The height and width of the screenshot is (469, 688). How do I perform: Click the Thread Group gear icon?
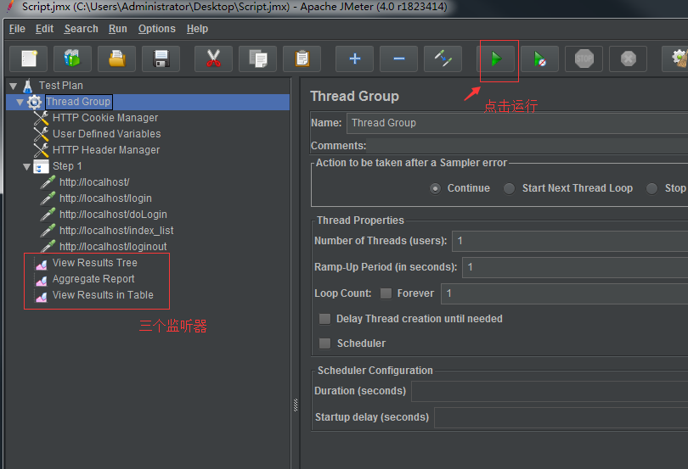tap(34, 102)
